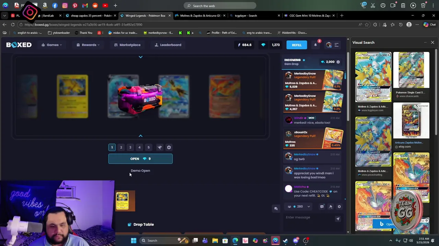Image resolution: width=439 pixels, height=246 pixels.
Task: Click the Windir username in chat
Action: pyautogui.click(x=299, y=118)
